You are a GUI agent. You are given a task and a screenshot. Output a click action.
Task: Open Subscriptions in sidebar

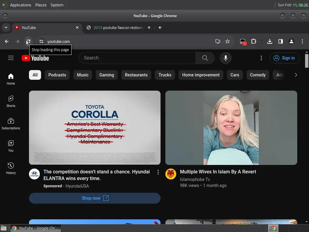[11, 124]
